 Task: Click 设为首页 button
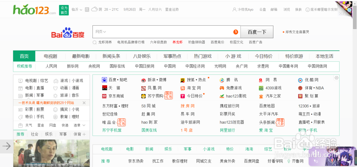(x=64, y=10)
